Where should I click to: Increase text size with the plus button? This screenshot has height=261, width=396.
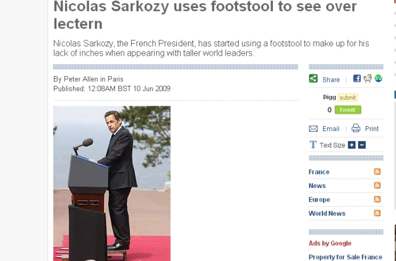click(x=351, y=145)
